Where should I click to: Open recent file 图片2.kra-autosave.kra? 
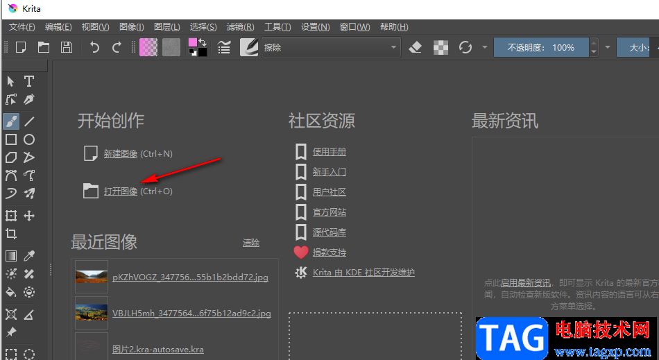pyautogui.click(x=158, y=350)
